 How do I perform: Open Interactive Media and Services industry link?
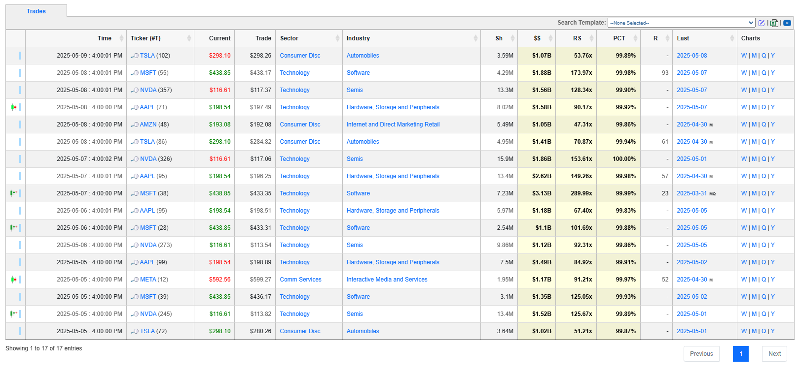tap(387, 280)
